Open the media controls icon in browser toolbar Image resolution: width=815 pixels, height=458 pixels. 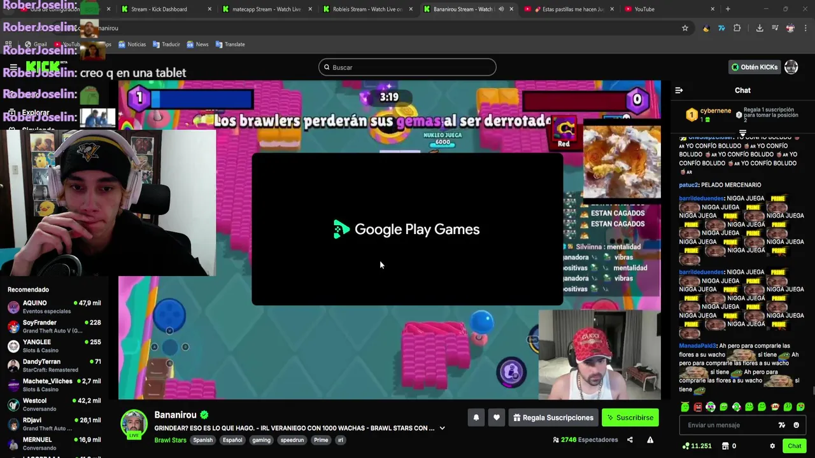(775, 28)
